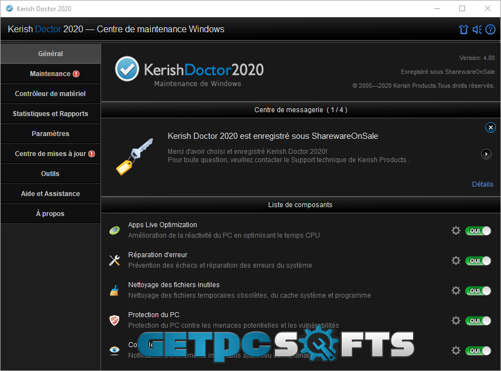Click the Version: 4.80 text
This screenshot has height=371, width=501.
[x=477, y=58]
